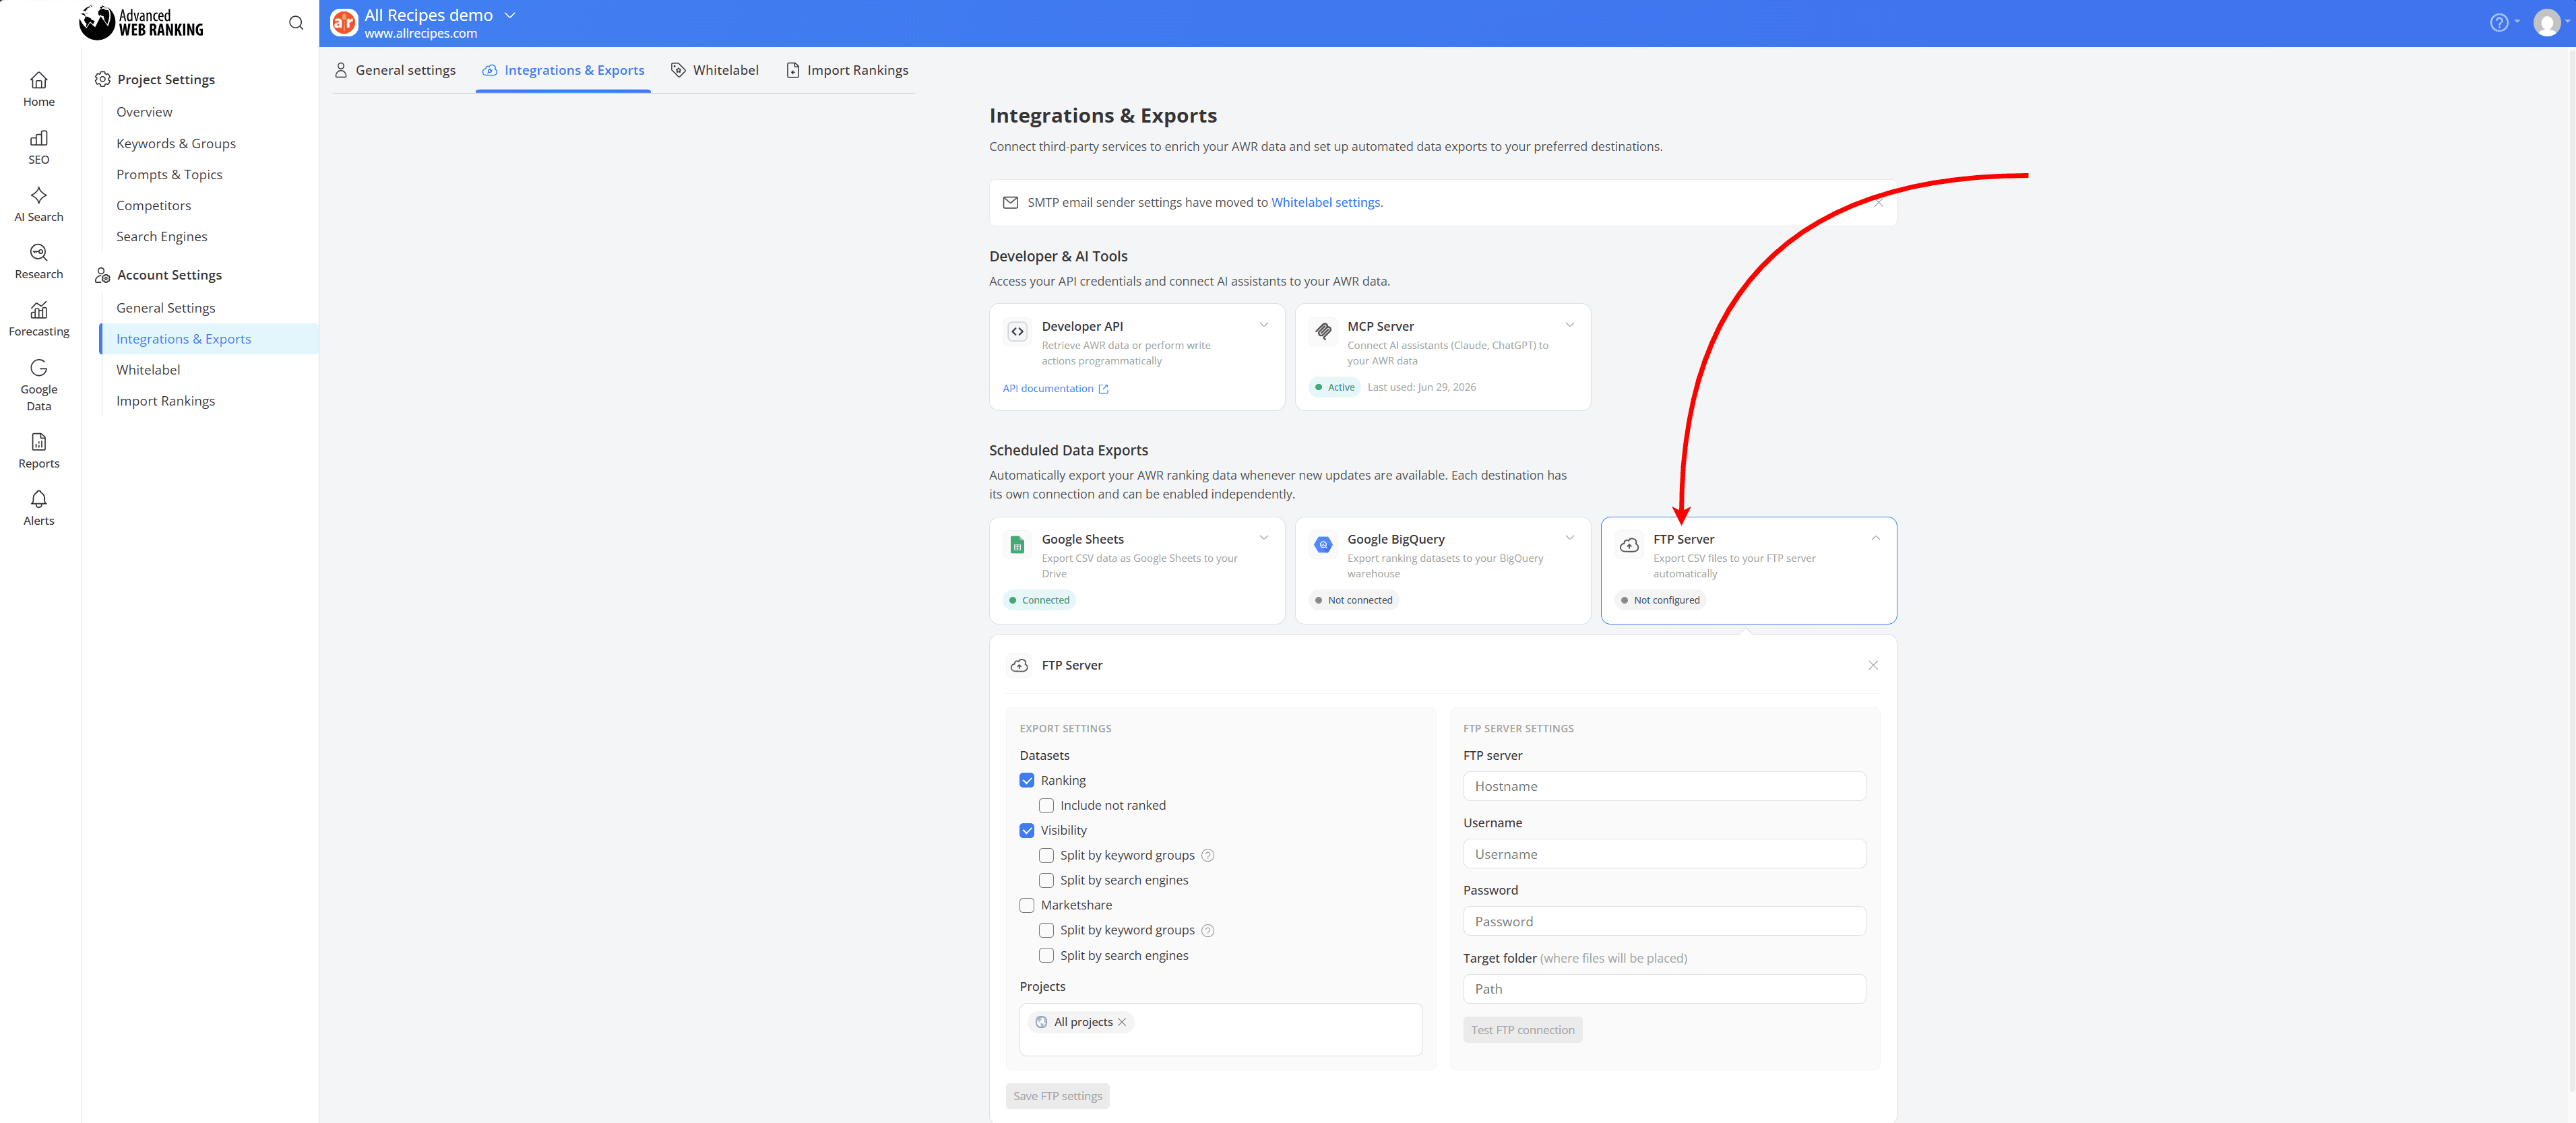Viewport: 2576px width, 1123px height.
Task: Switch to the Whitelabel tab
Action: (x=715, y=70)
